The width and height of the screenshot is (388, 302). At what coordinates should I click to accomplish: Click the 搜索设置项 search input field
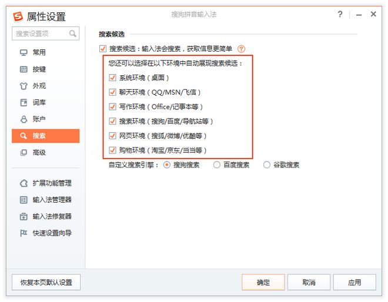(x=41, y=34)
